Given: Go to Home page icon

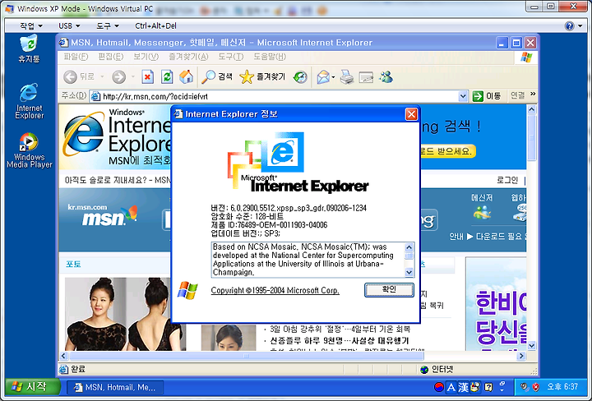Looking at the screenshot, I should click(x=186, y=77).
